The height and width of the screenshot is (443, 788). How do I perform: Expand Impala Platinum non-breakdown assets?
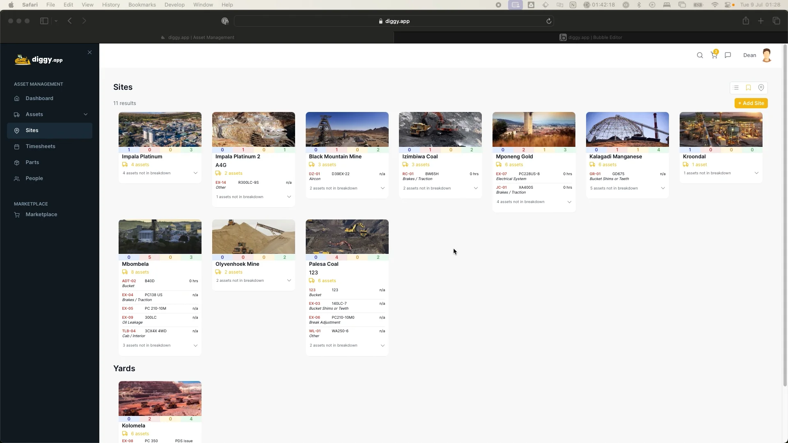point(195,173)
